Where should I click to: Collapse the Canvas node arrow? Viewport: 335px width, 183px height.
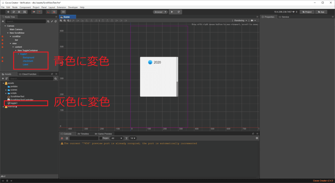click(x=5, y=26)
